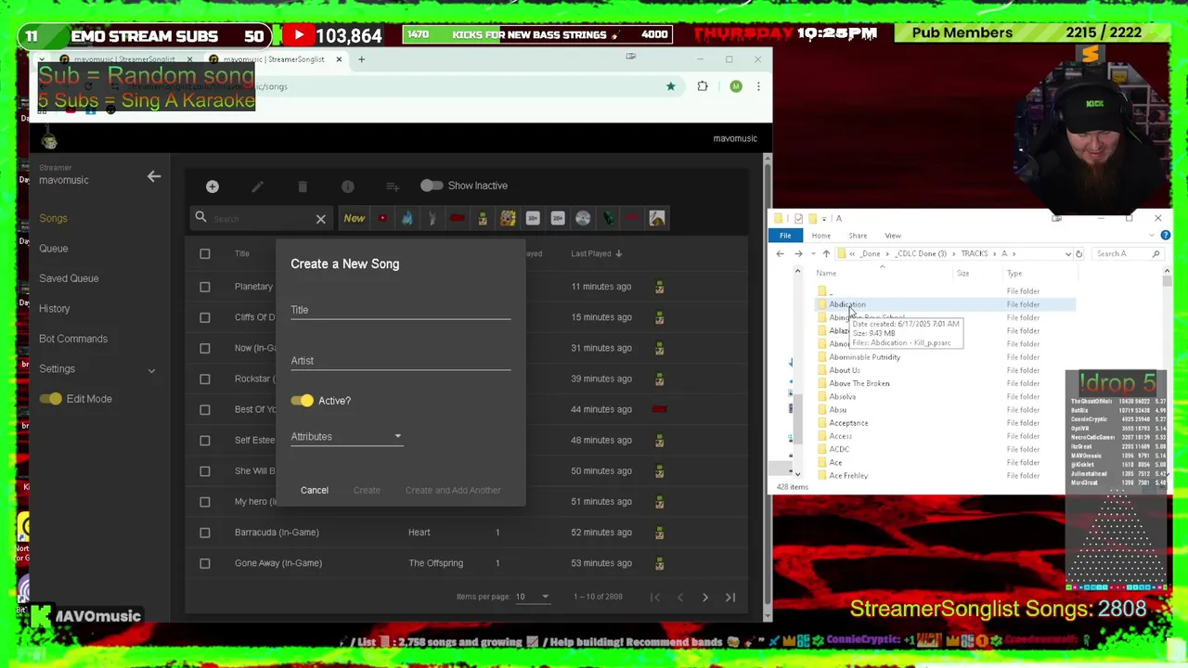Select the ACDC folder in File Explorer

[839, 449]
